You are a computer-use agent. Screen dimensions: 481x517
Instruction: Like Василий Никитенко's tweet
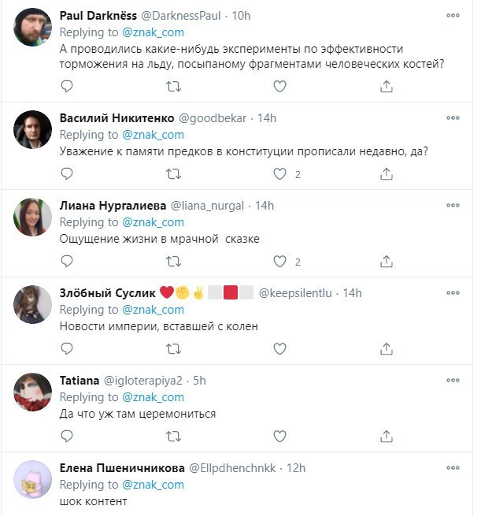click(279, 174)
